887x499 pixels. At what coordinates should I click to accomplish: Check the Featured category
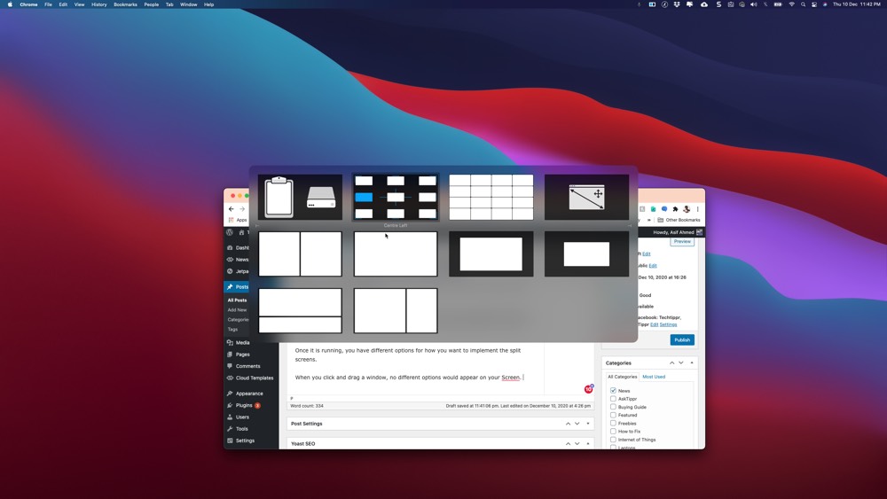click(x=613, y=415)
